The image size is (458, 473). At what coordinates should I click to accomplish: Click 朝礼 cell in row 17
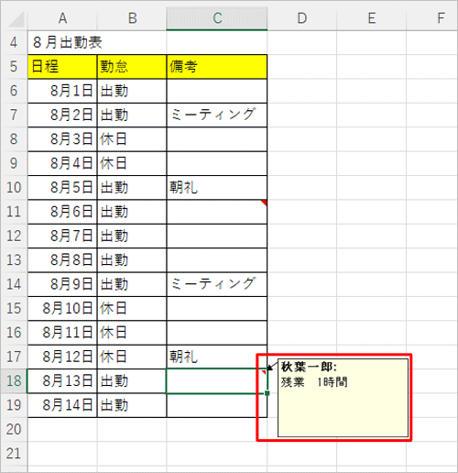[x=217, y=357]
